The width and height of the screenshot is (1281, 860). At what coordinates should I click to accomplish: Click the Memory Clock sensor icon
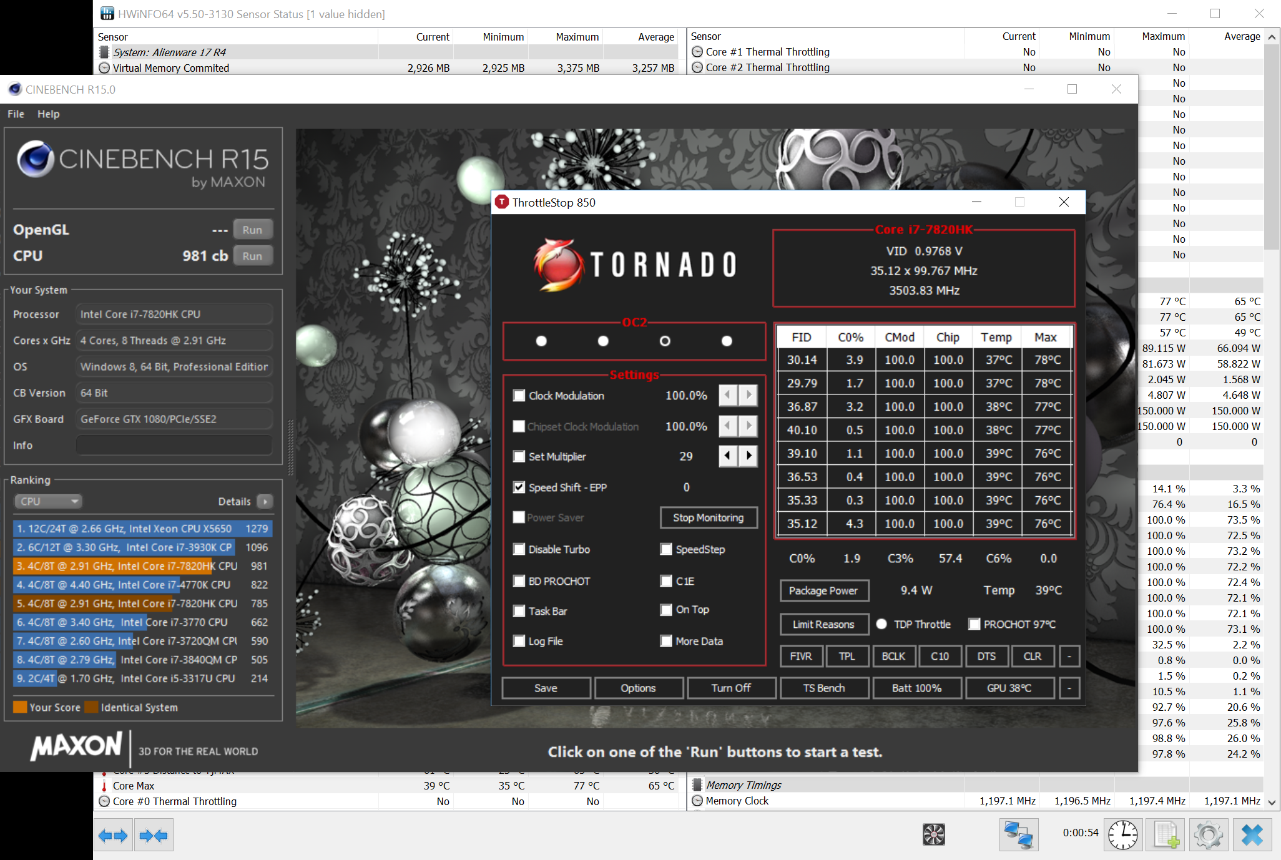point(697,801)
